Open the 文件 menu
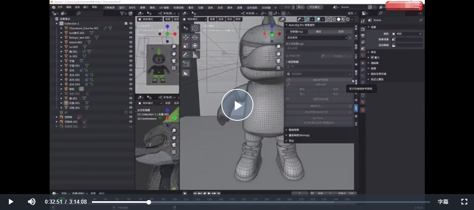 [x=60, y=7]
